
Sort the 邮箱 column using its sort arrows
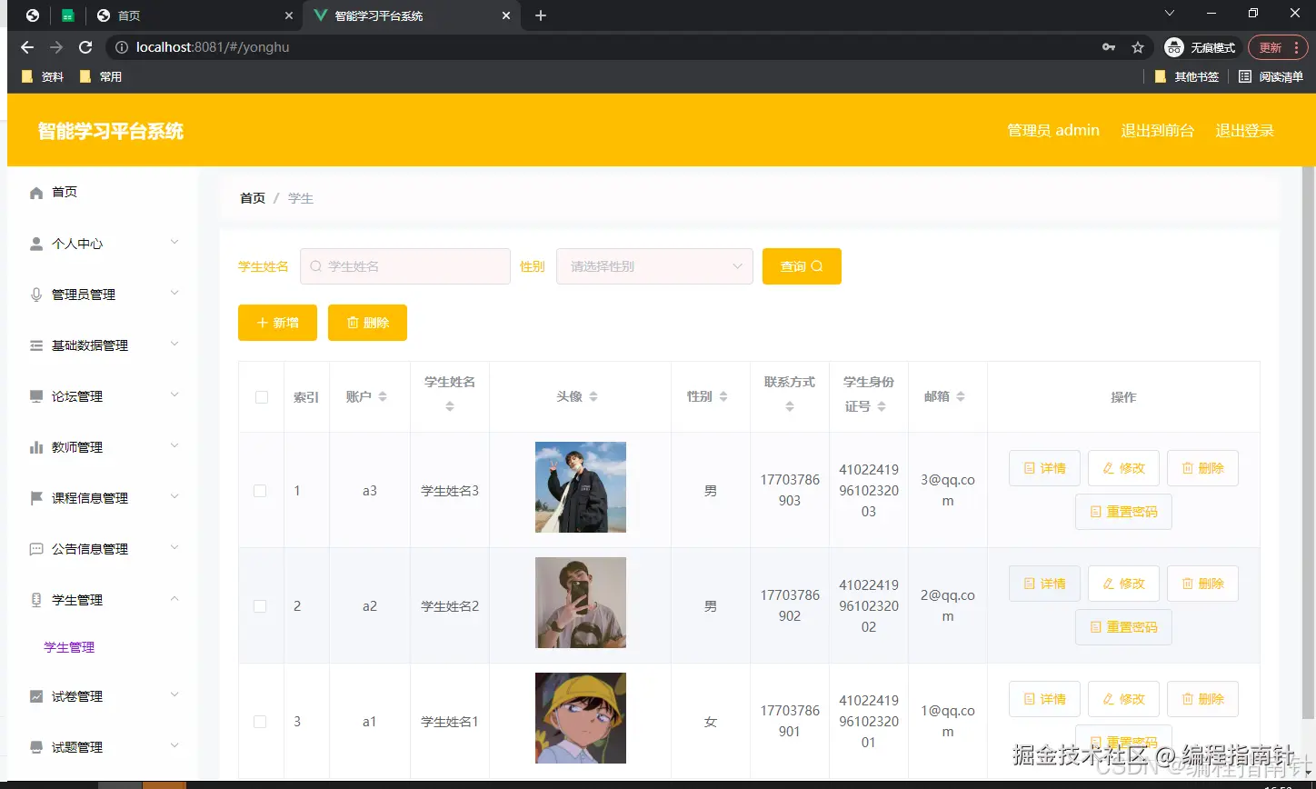[x=961, y=397]
